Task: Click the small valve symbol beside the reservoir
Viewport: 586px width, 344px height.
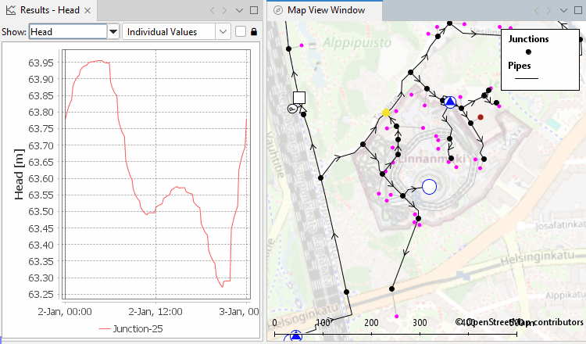Action: pos(291,109)
